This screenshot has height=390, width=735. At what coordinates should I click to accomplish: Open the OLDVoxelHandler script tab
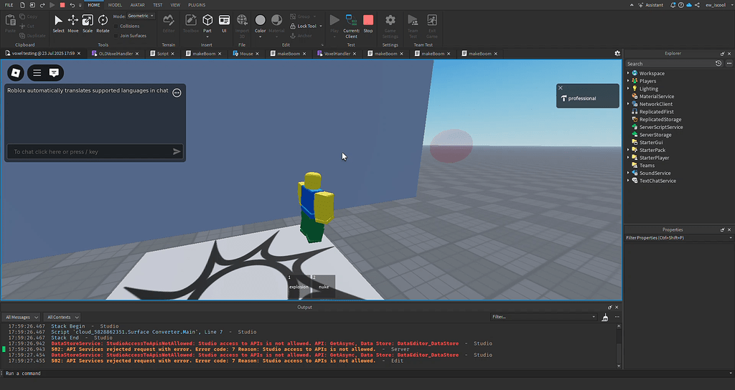click(x=116, y=53)
